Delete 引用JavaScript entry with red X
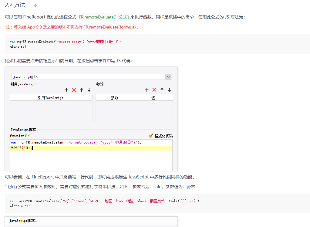The height and width of the screenshot is (227, 310). (74, 90)
